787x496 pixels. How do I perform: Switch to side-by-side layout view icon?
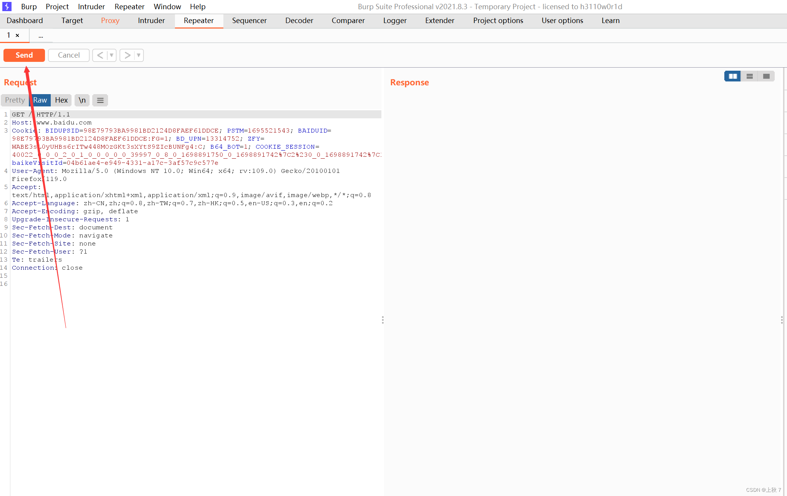pyautogui.click(x=732, y=76)
